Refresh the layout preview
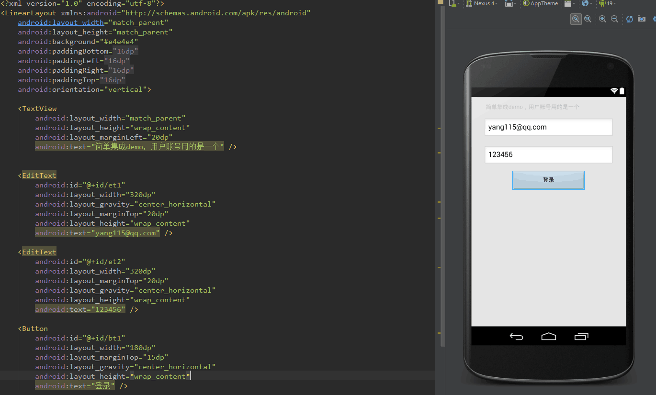The image size is (656, 395). [629, 19]
